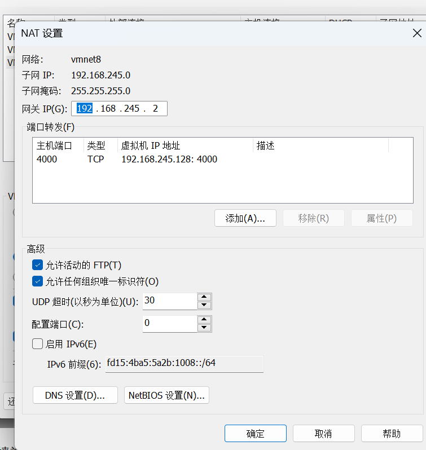Click the 主机端口 column header
The width and height of the screenshot is (426, 450).
[x=58, y=145]
